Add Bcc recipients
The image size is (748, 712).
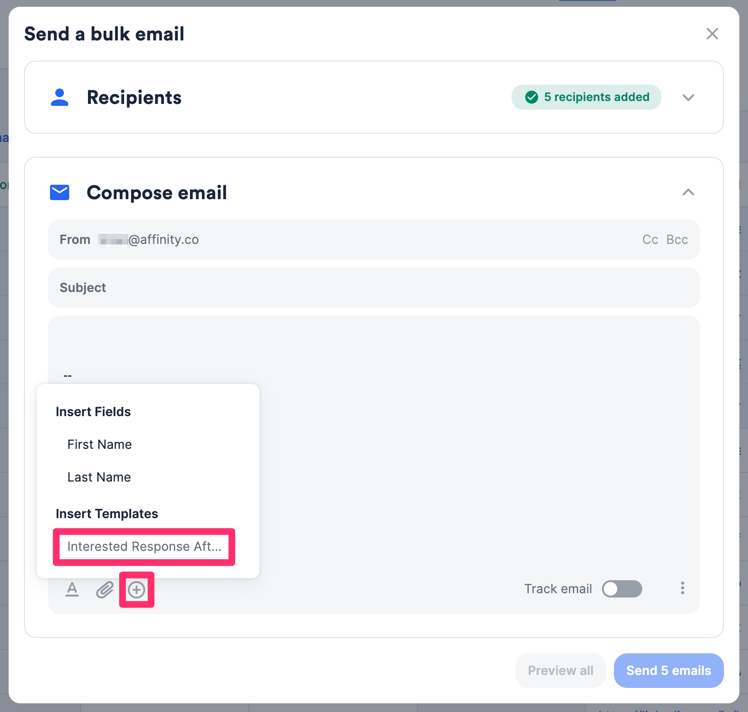[677, 239]
